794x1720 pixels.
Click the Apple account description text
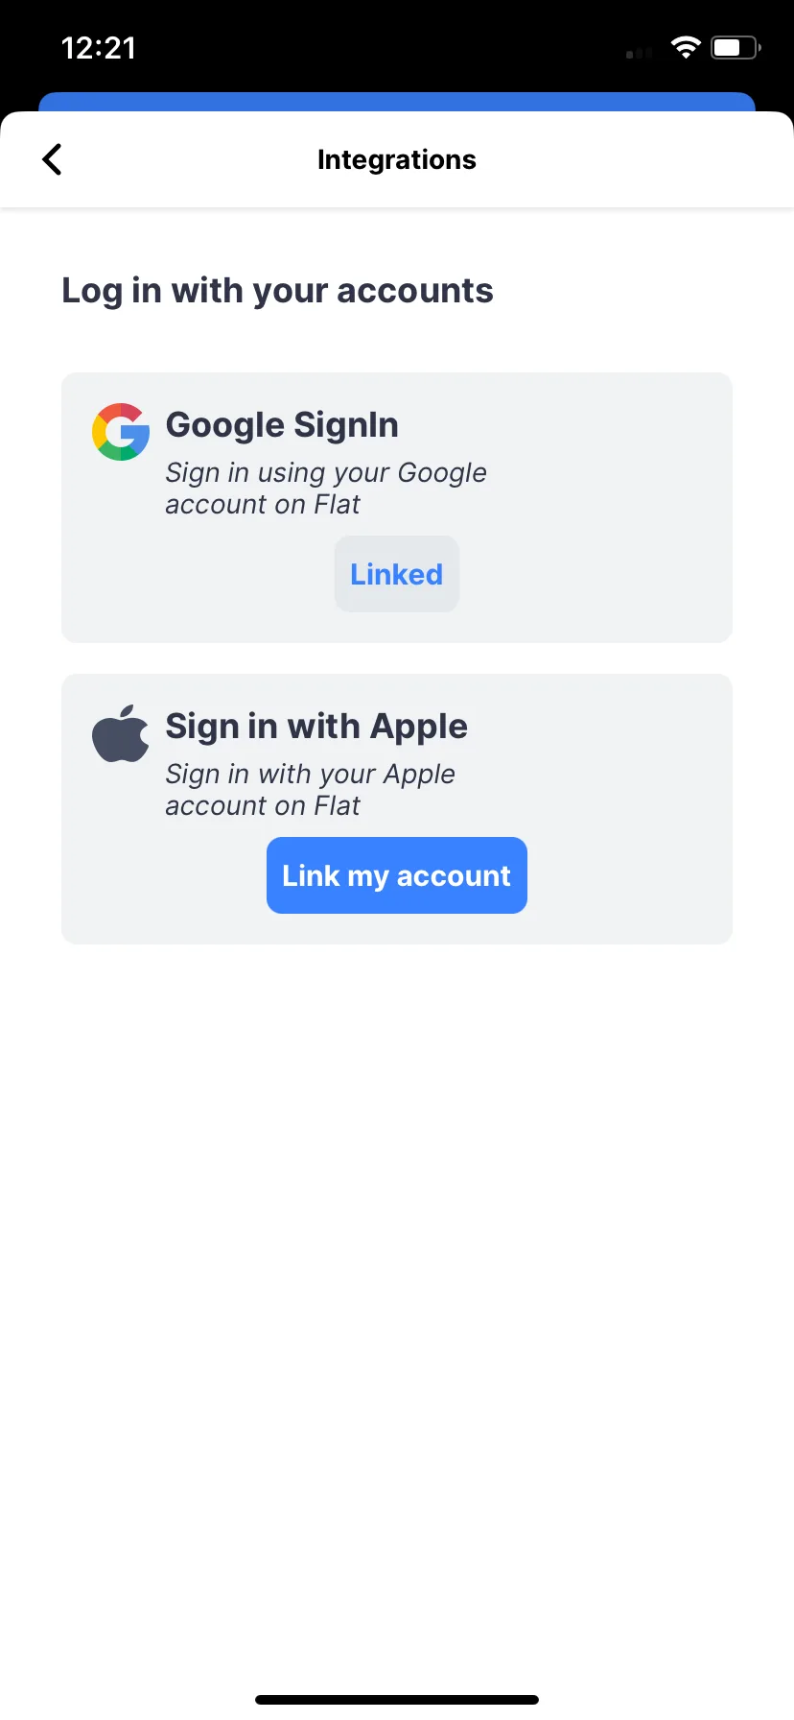[310, 789]
